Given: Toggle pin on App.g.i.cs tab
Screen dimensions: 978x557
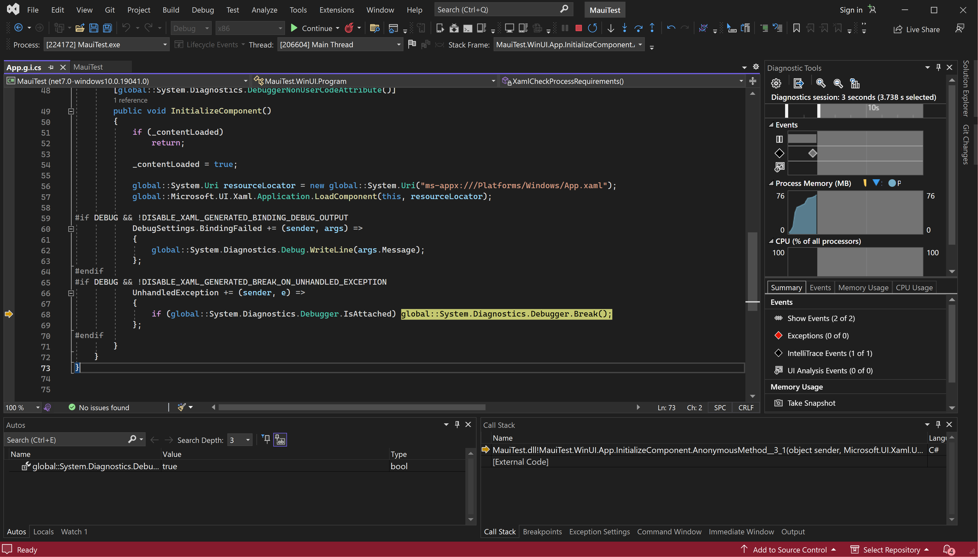Looking at the screenshot, I should tap(51, 67).
